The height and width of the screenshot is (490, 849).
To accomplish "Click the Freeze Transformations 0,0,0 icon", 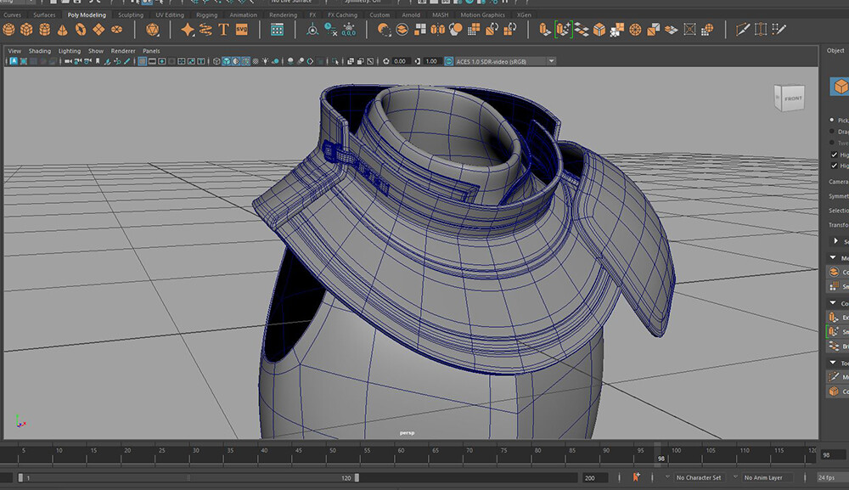I will [x=349, y=29].
